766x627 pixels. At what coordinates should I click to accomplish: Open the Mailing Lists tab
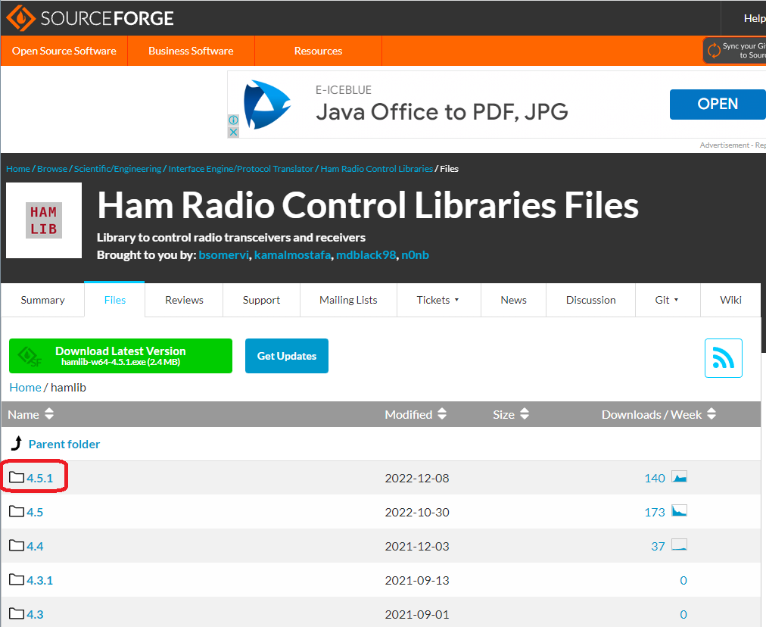point(348,300)
